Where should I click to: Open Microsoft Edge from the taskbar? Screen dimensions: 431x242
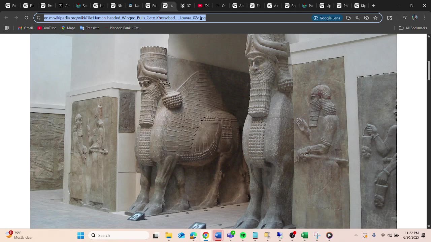click(193, 235)
